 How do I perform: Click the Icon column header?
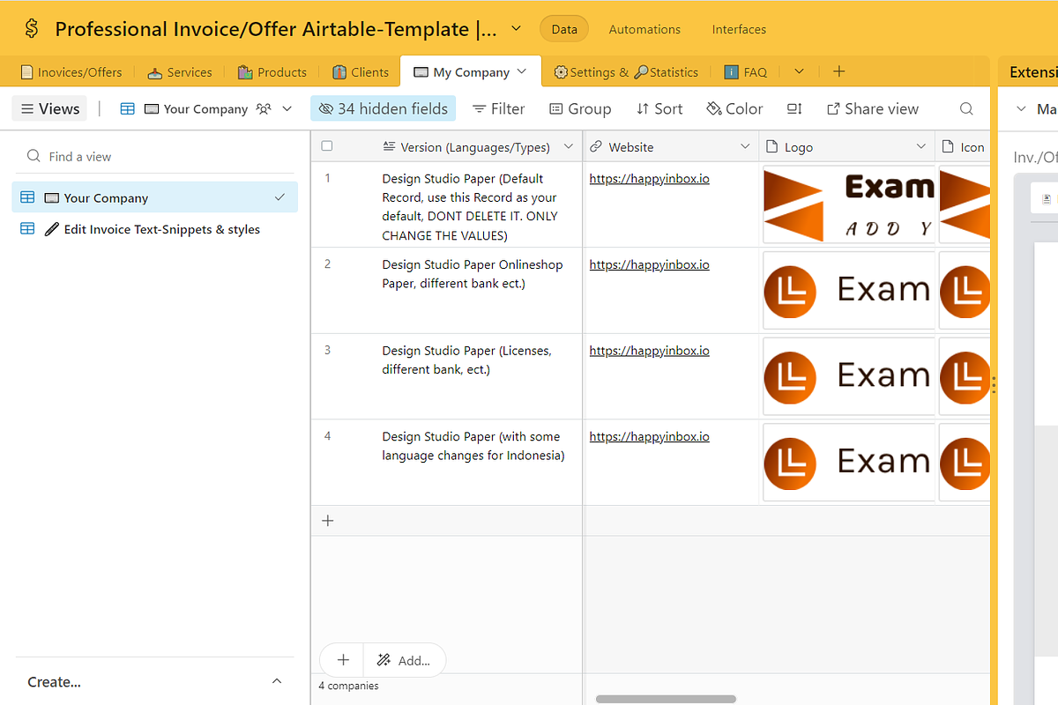pos(964,147)
